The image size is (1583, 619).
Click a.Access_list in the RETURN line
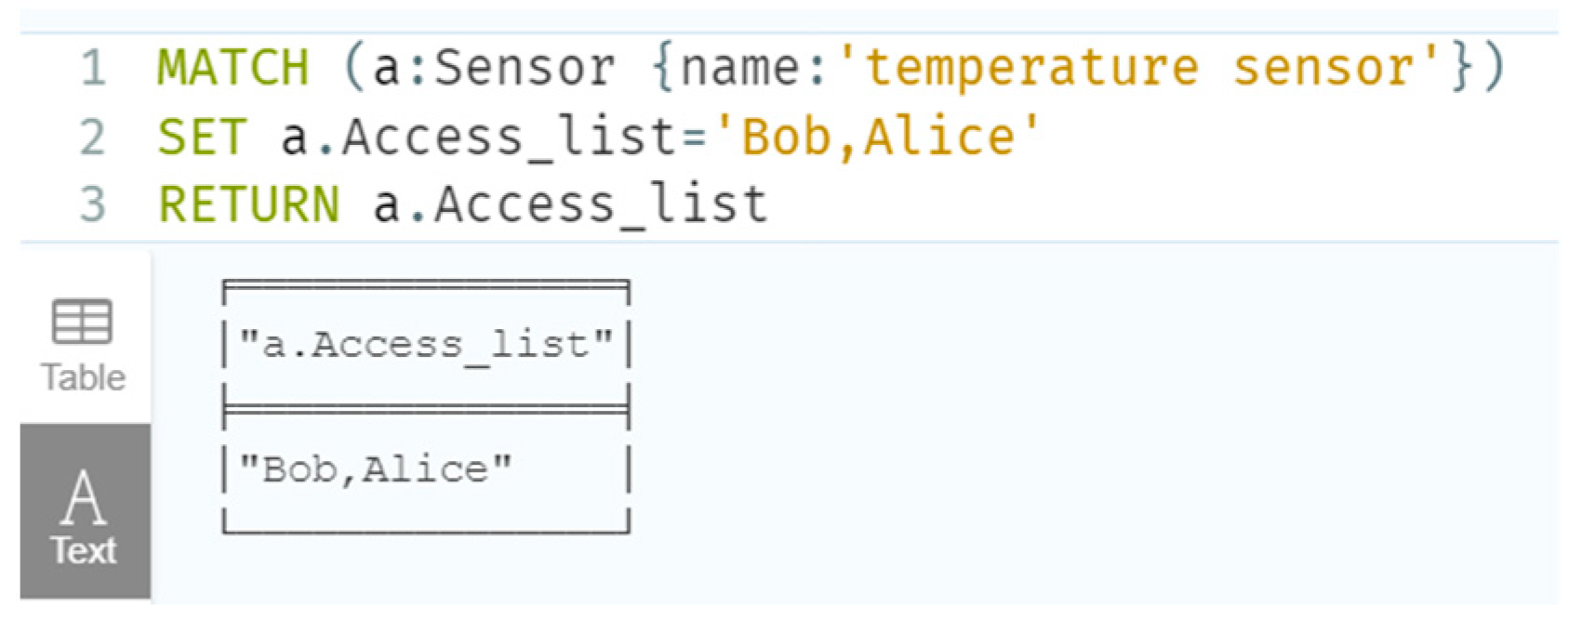coord(570,204)
